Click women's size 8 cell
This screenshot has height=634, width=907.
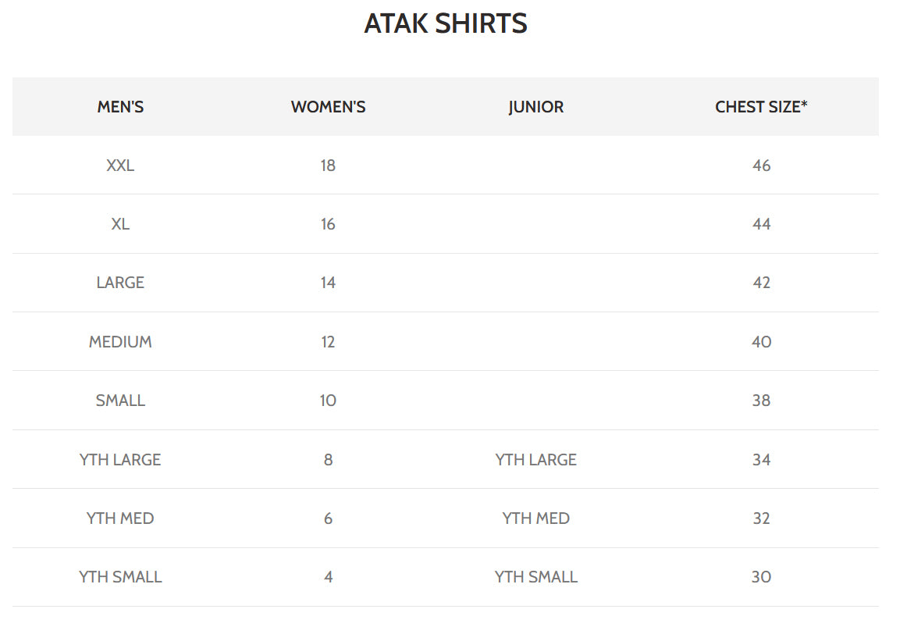point(328,460)
